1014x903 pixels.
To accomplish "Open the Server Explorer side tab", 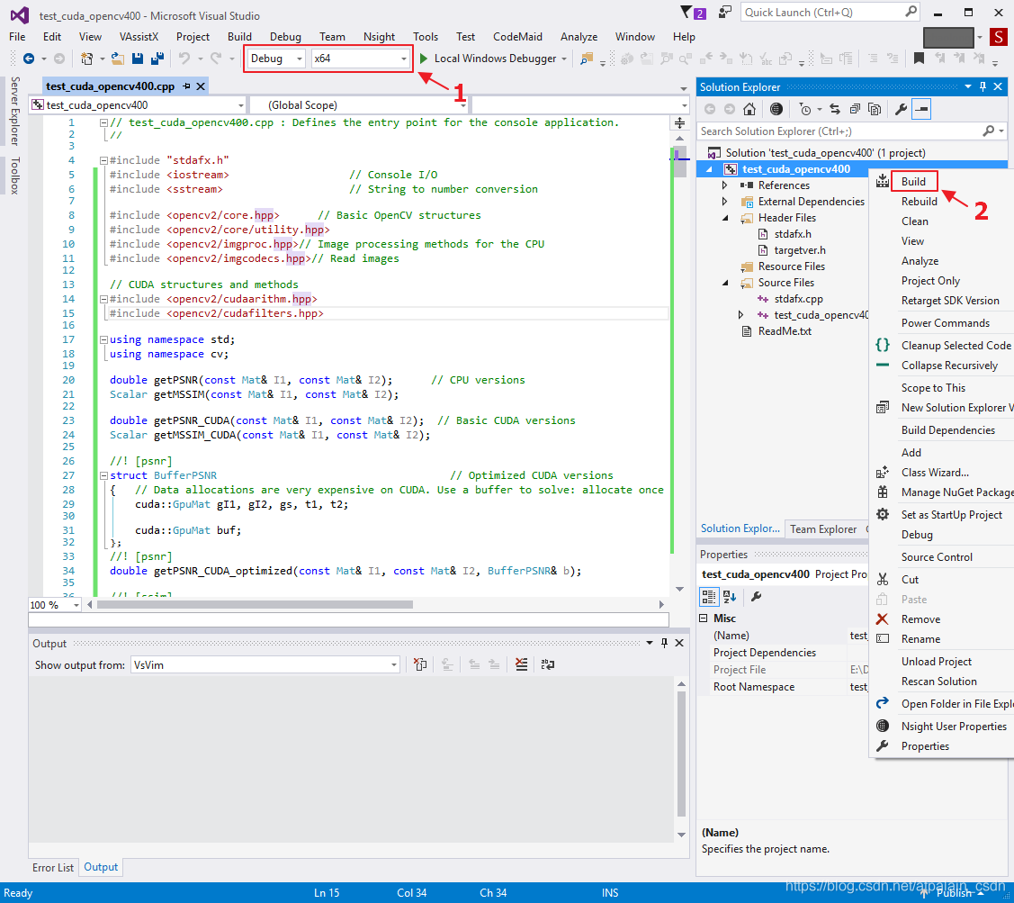I will point(15,111).
